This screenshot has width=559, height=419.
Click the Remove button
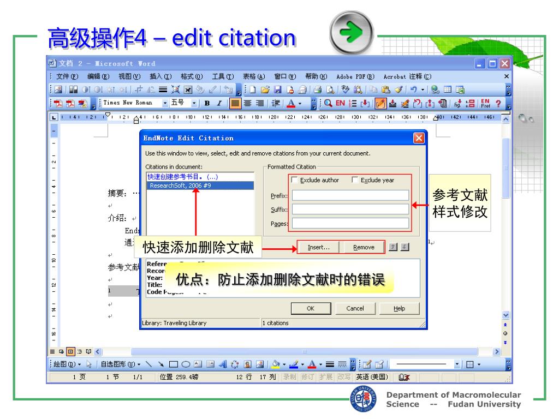364,247
